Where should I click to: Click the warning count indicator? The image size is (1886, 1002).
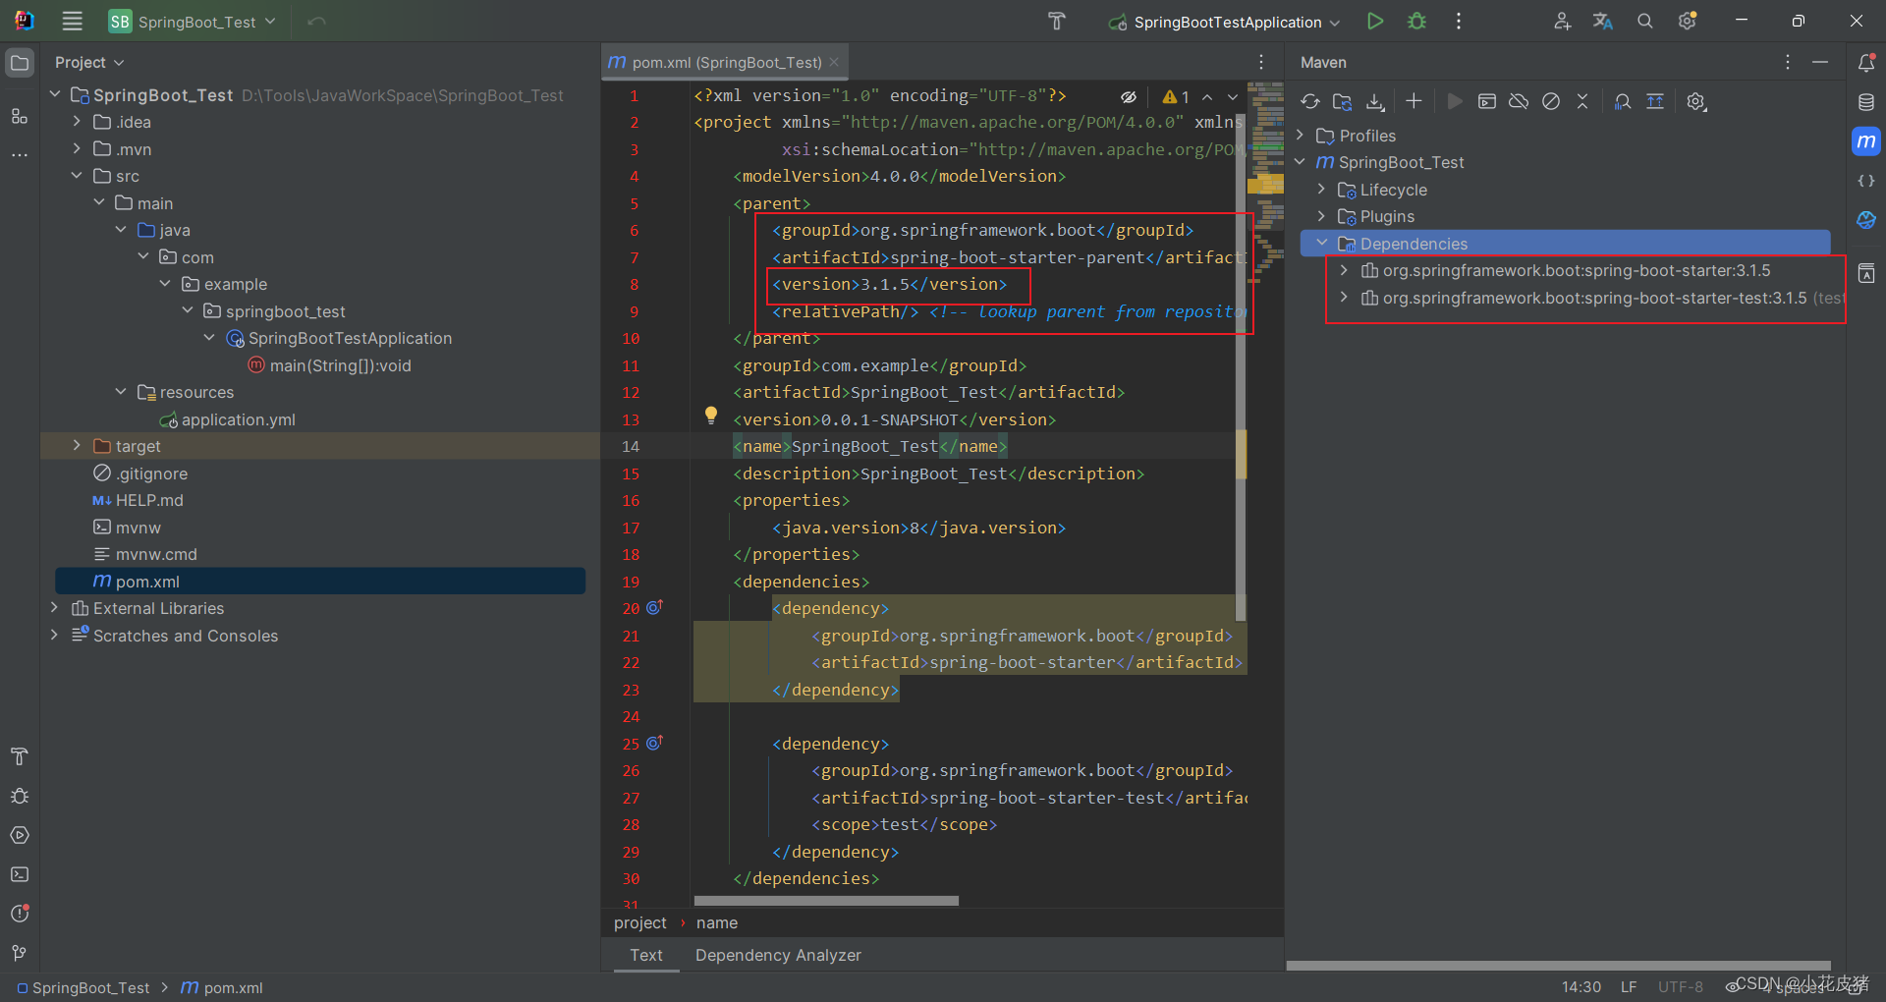1176,96
